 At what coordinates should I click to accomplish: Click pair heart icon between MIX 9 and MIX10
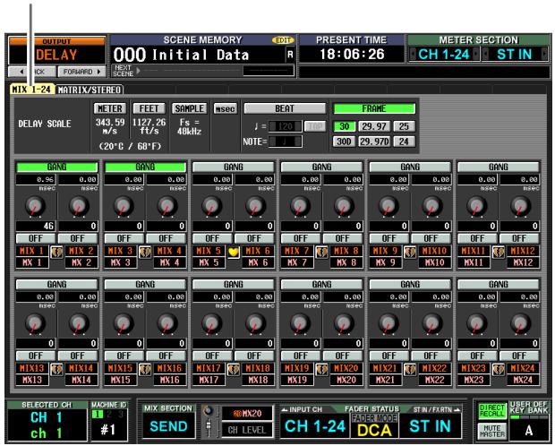(x=410, y=253)
